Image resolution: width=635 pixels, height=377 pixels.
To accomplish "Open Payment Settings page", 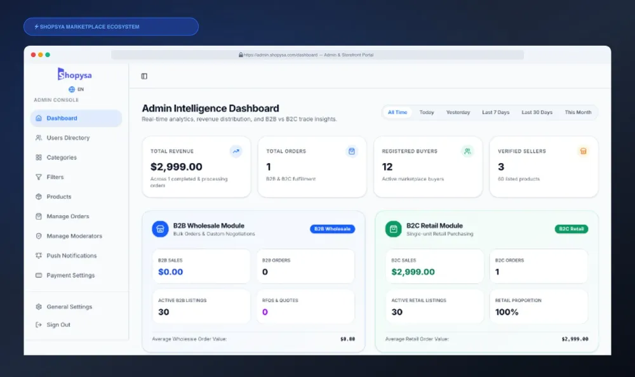I will [76, 275].
